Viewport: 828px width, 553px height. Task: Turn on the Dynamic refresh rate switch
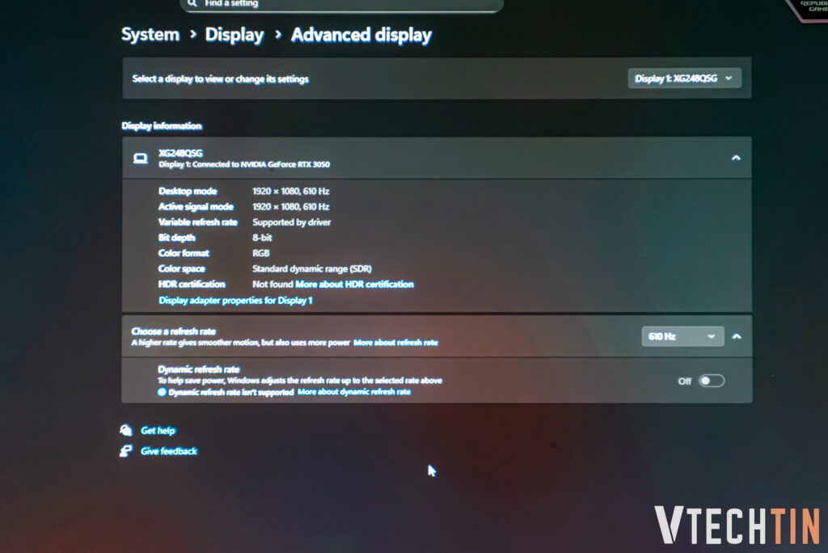711,381
